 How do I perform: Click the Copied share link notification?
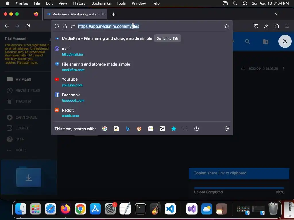click(x=239, y=173)
